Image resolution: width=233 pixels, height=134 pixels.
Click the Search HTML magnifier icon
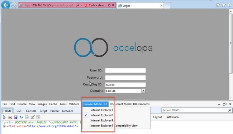[229, 110]
